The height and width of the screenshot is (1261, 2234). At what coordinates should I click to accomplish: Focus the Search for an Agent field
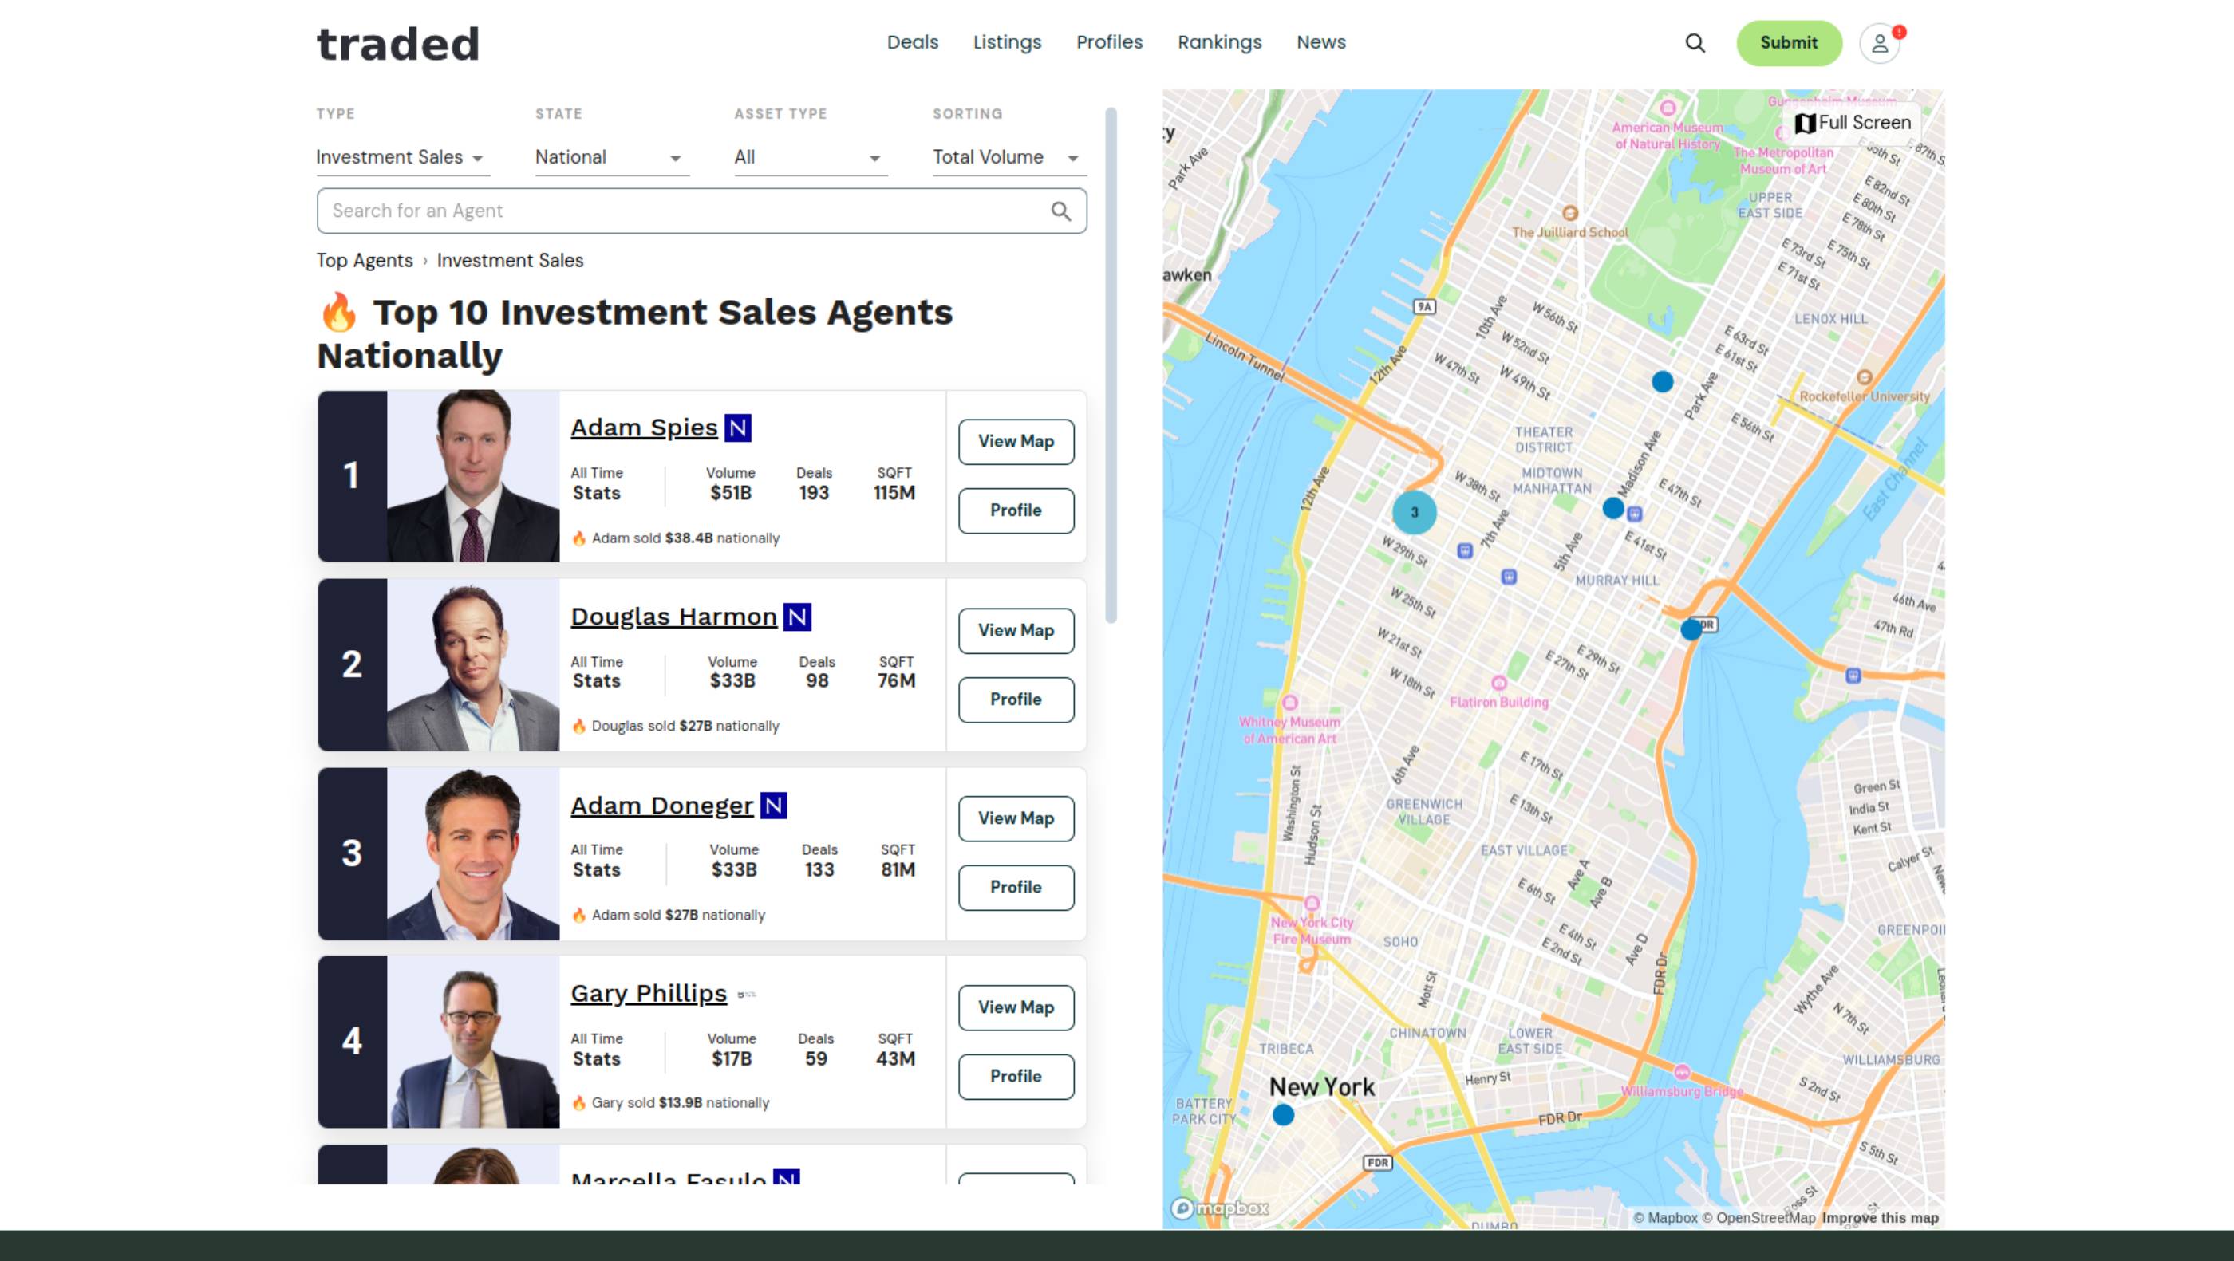[701, 211]
